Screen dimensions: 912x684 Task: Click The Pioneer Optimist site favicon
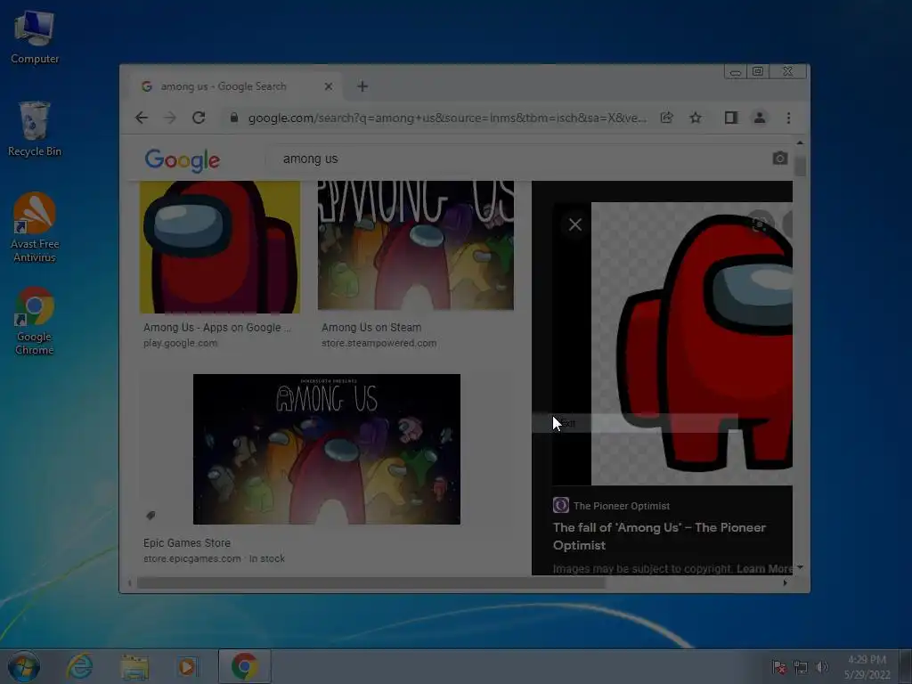pyautogui.click(x=561, y=505)
